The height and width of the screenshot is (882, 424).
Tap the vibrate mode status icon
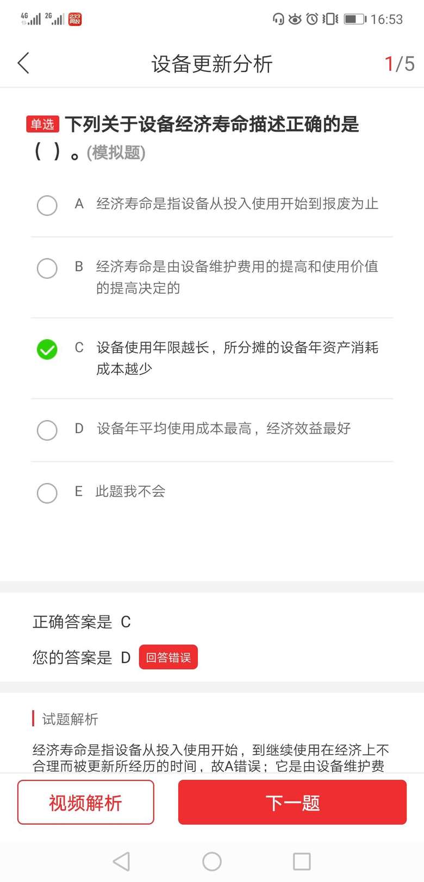pos(330,20)
